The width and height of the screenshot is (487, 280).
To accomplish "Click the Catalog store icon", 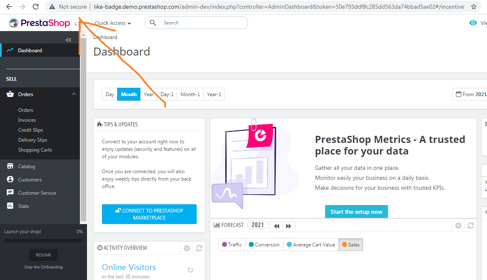I will (x=10, y=166).
